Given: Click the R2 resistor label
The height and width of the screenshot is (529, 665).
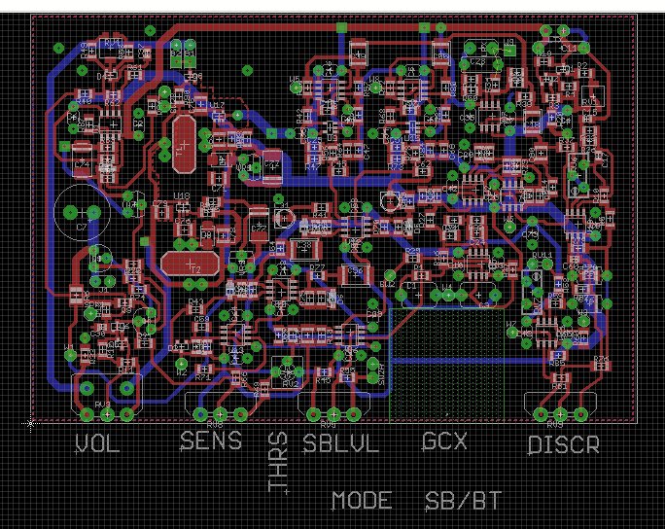Looking at the screenshot, I should pos(582,65).
